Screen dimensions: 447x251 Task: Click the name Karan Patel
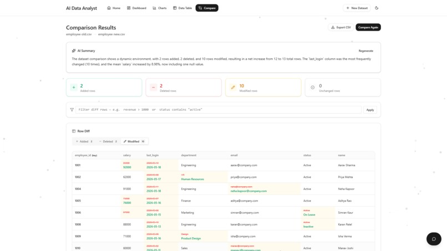click(345, 224)
